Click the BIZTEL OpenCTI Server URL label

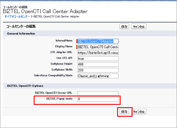click(54, 93)
